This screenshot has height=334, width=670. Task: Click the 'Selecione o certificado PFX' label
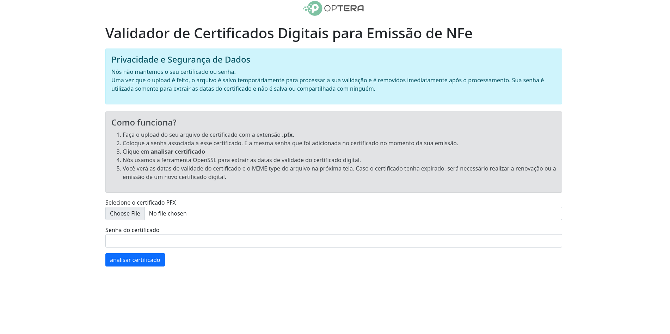pos(141,203)
